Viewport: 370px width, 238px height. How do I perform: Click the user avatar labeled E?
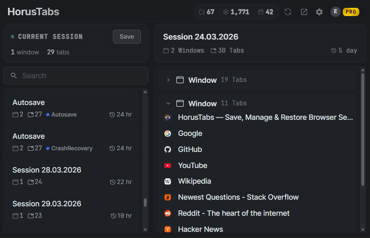tap(335, 12)
